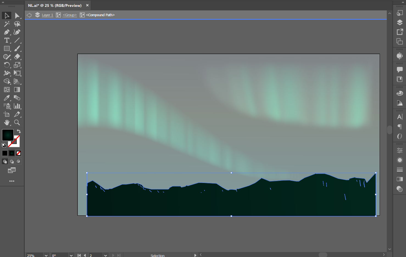Open the Edit Toolbar ellipsis menu
Screen dimensions: 406x257
[x=12, y=181]
